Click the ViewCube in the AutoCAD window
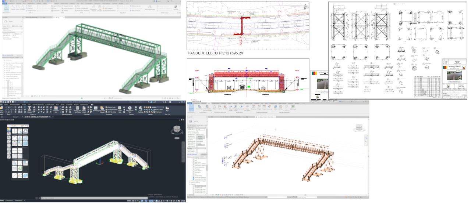Viewport: 471px width, 203px height. [177, 130]
